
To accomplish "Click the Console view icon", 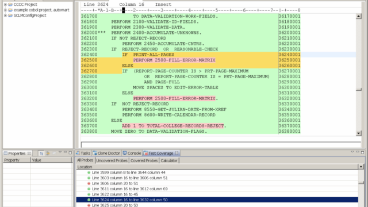I will point(125,153).
